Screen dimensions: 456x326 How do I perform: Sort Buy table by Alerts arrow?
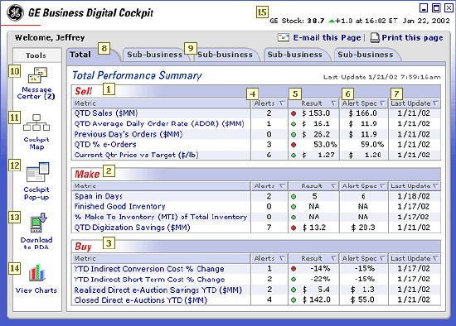pyautogui.click(x=282, y=258)
